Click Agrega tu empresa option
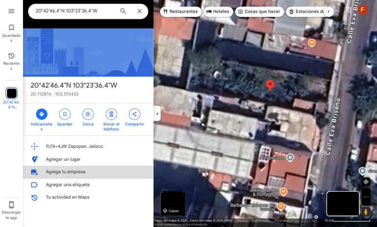The height and width of the screenshot is (227, 377). 88,172
